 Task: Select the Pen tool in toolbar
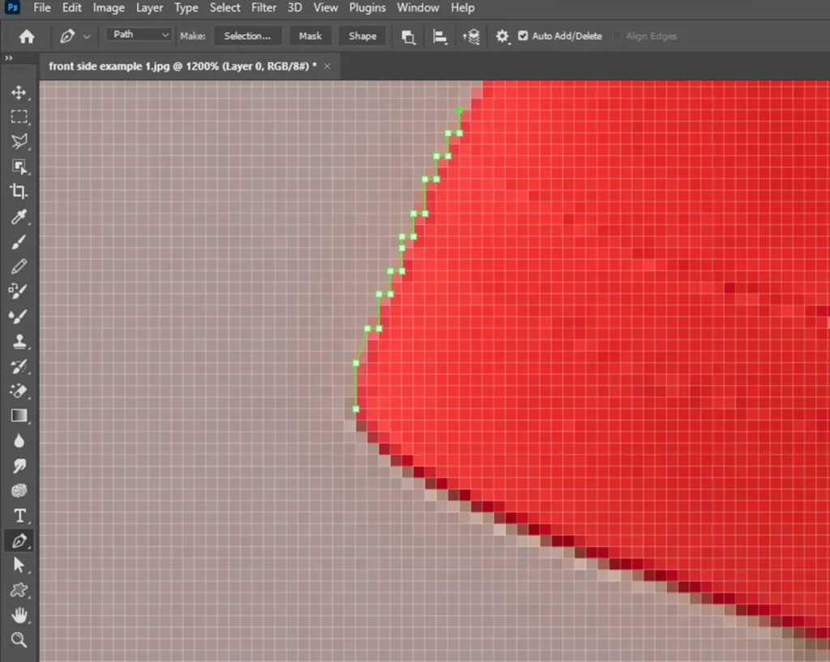click(x=19, y=540)
